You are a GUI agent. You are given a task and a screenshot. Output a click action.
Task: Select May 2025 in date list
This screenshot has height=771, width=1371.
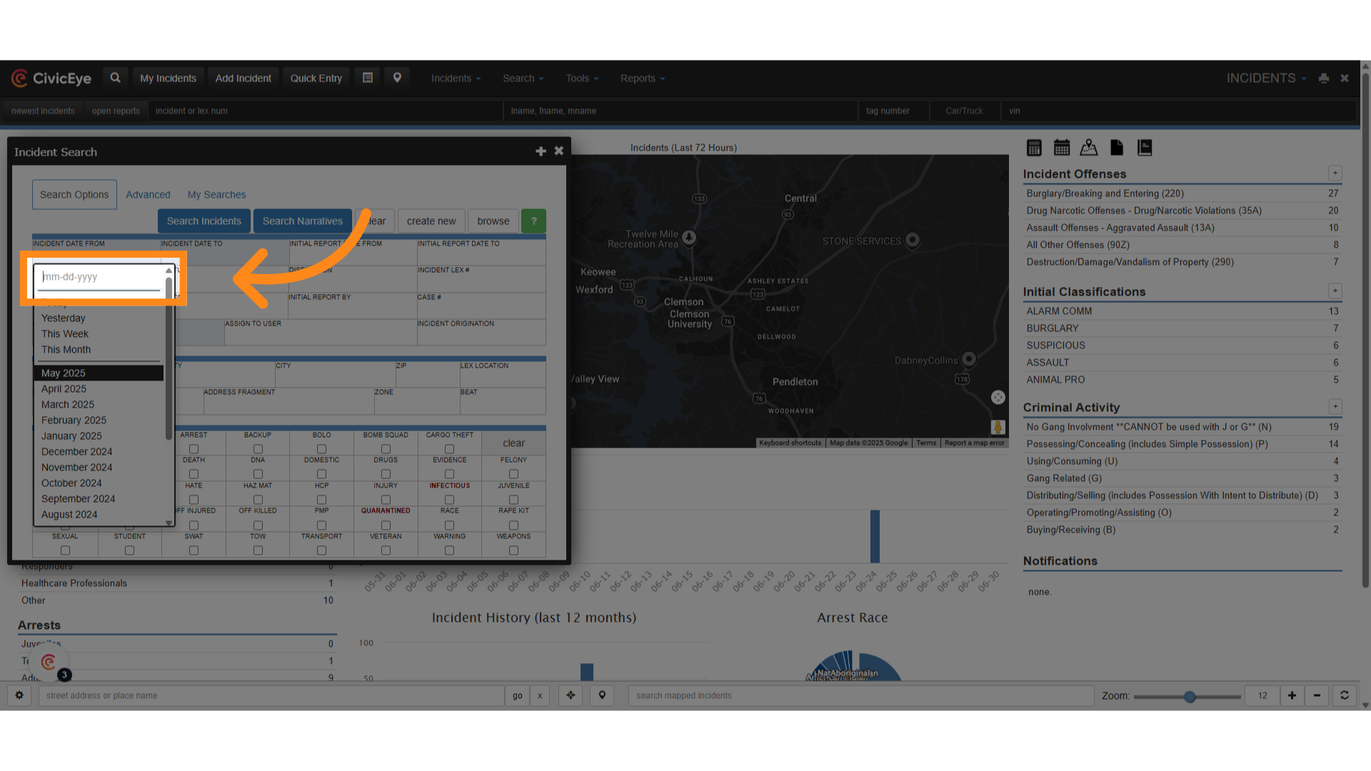coord(99,373)
